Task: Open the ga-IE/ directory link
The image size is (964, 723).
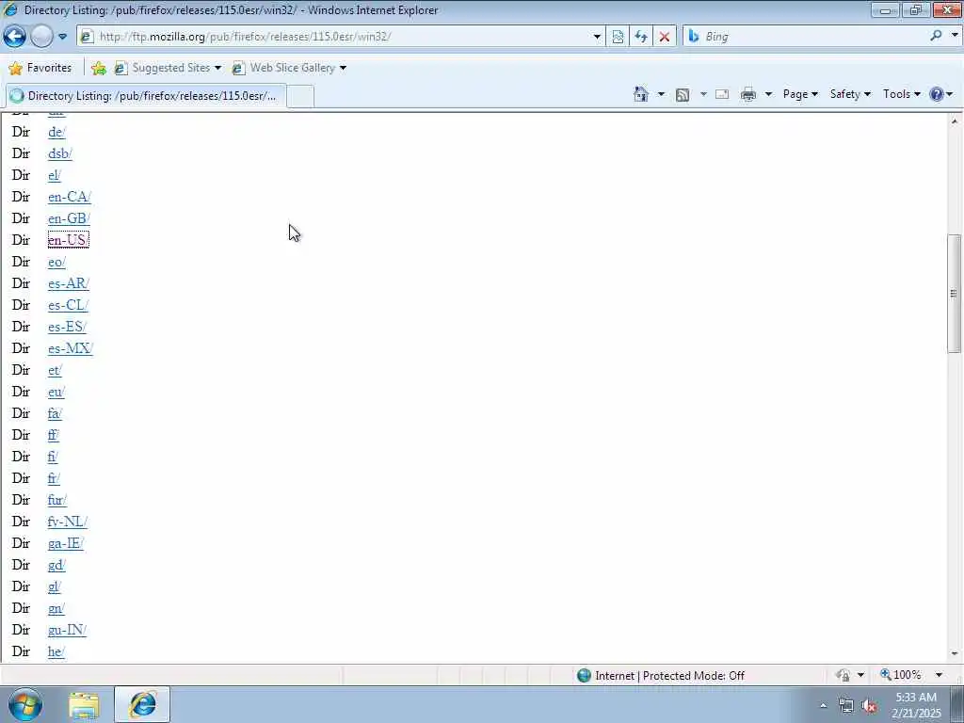Action: [x=66, y=543]
